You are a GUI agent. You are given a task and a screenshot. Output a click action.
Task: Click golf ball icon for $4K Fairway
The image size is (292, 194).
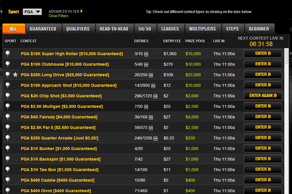coord(8,117)
